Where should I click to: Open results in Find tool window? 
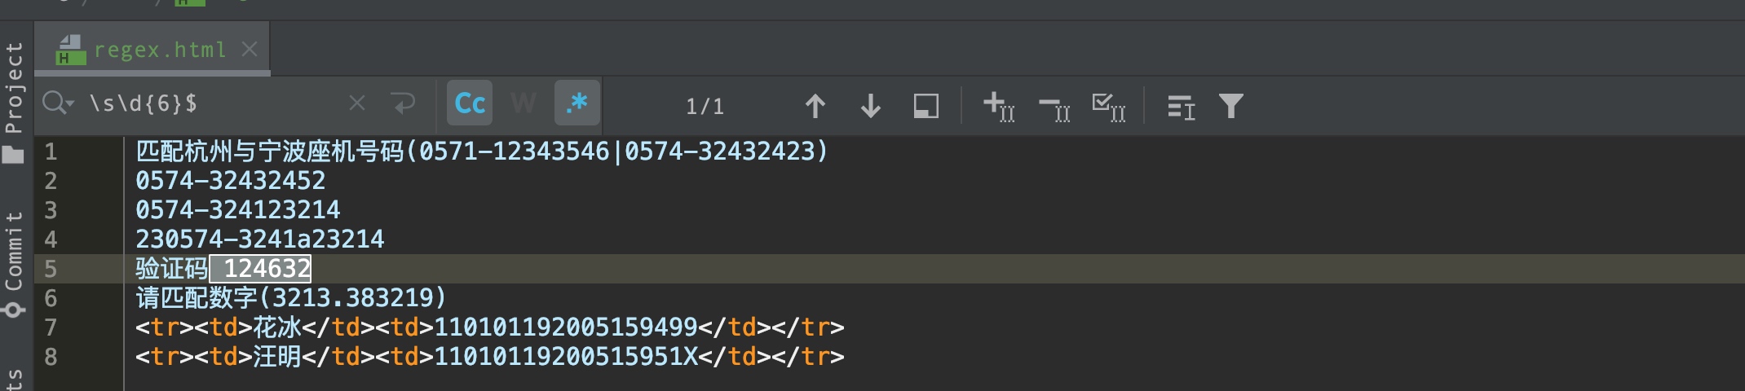coord(1180,106)
